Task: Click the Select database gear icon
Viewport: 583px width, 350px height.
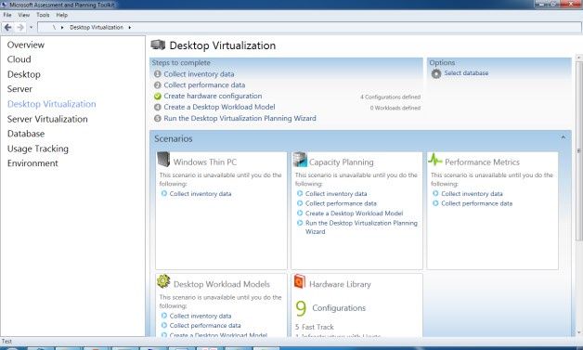Action: tap(435, 73)
